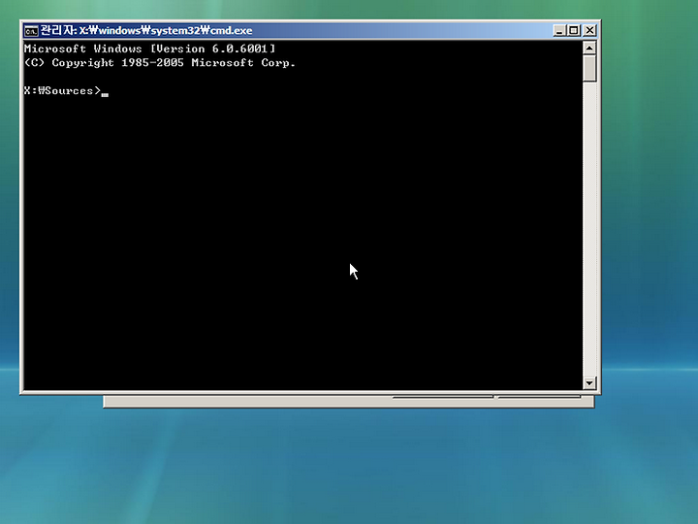Minimize the command prompt window

[x=559, y=30]
